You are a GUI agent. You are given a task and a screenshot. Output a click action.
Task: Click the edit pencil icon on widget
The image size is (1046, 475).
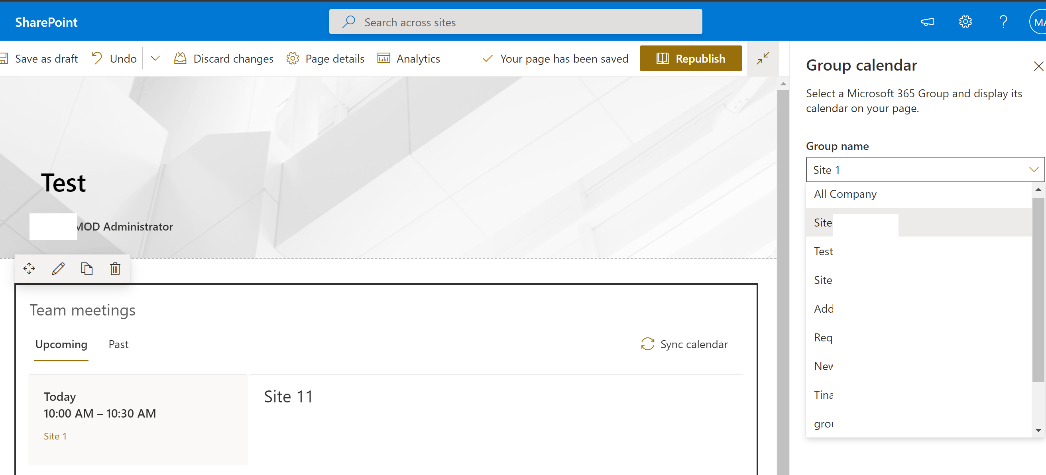pyautogui.click(x=57, y=269)
